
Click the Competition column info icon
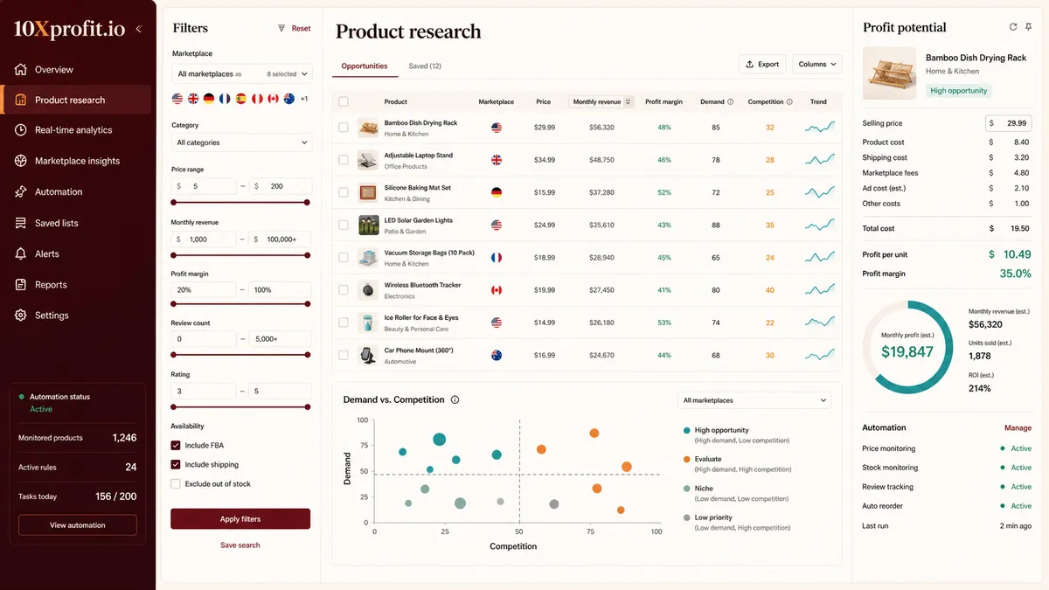pos(789,102)
